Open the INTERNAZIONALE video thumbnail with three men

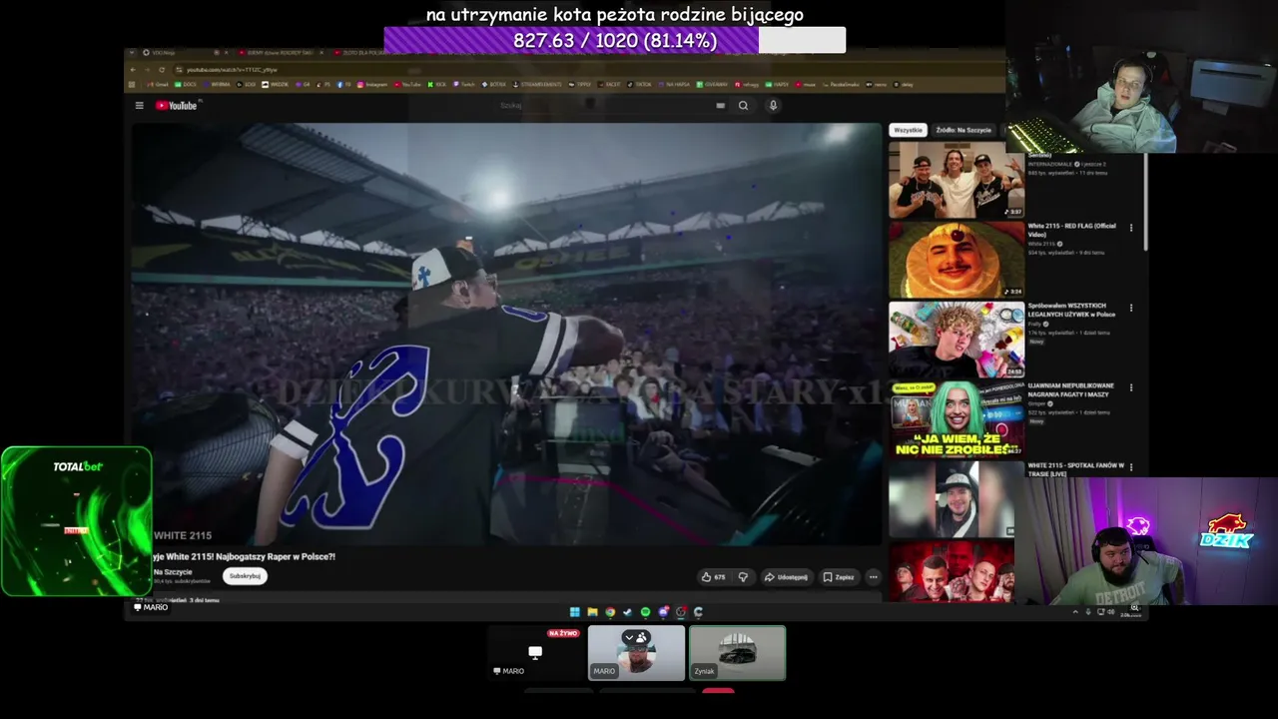(x=957, y=180)
